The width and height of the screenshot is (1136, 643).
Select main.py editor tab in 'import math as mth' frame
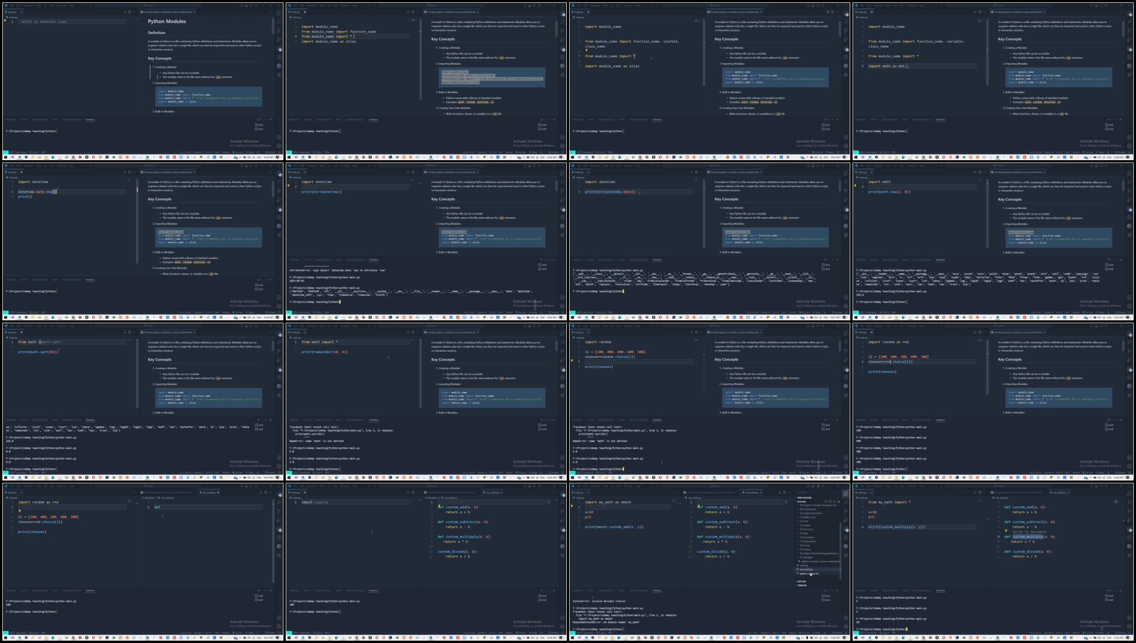[862, 12]
